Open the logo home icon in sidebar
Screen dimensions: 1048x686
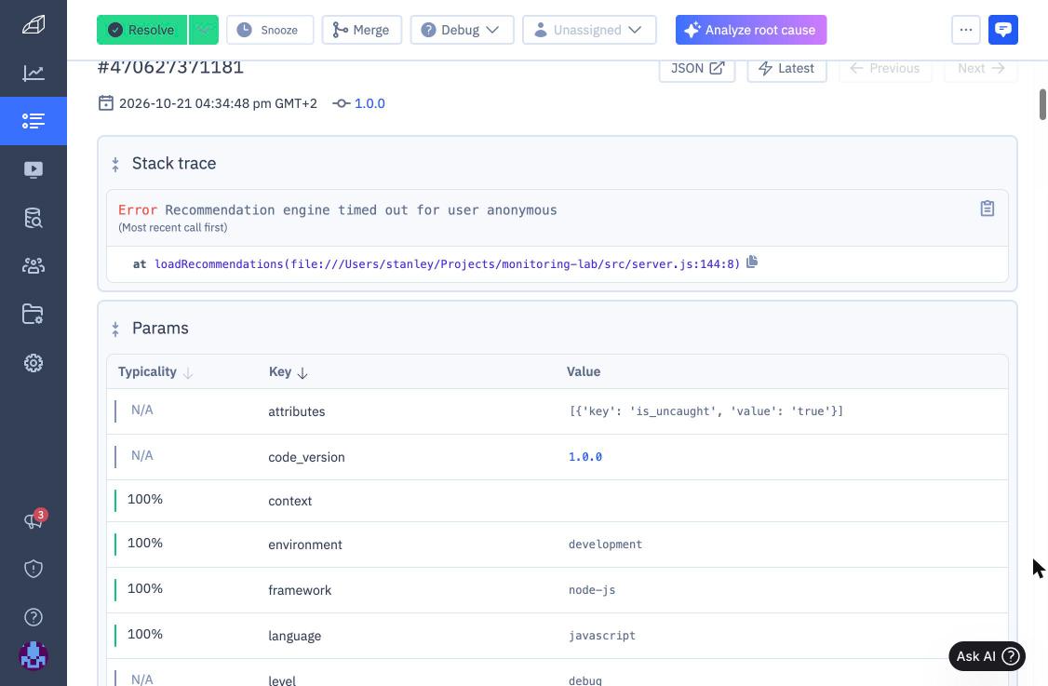(x=34, y=25)
